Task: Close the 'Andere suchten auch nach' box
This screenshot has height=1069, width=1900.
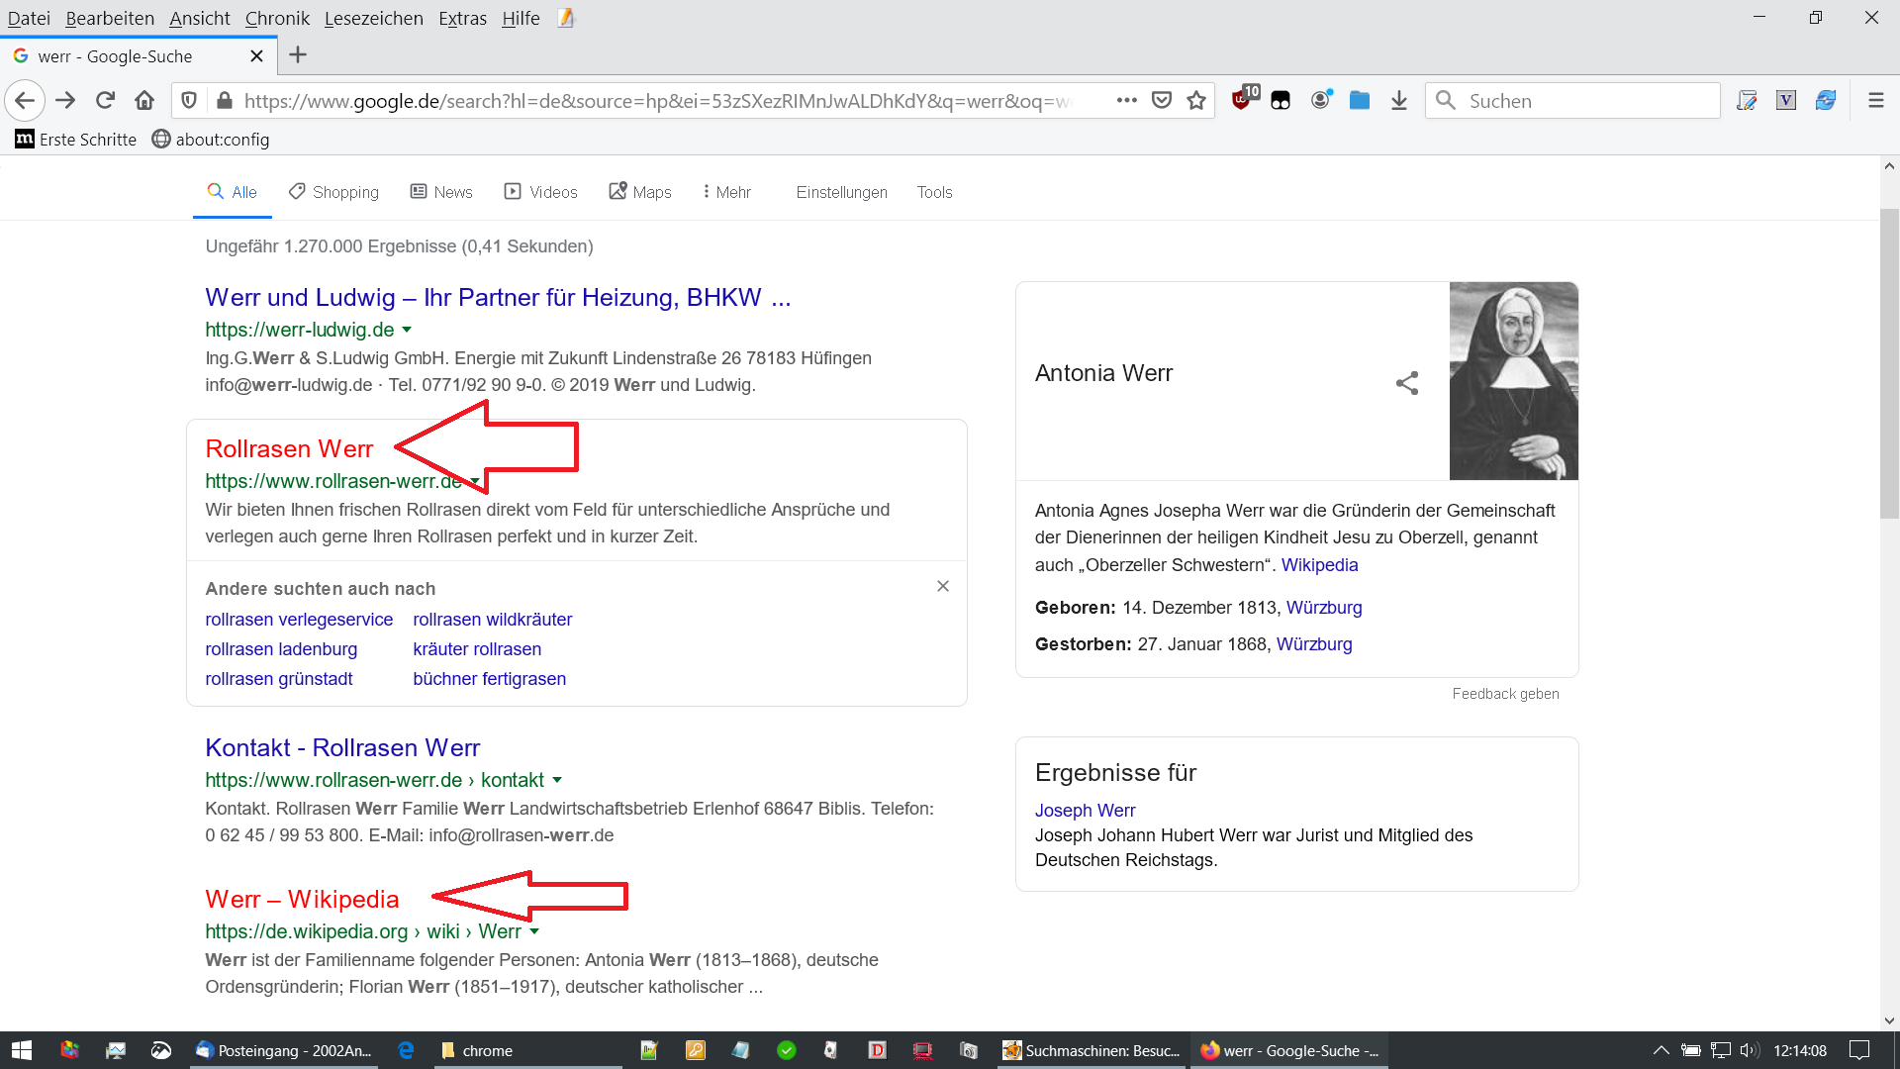Action: pyautogui.click(x=942, y=586)
